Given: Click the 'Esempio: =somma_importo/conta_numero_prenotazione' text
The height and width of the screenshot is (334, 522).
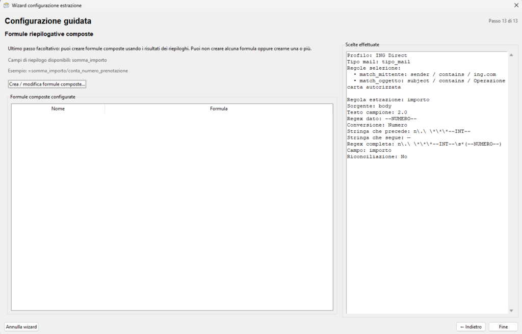Looking at the screenshot, I should [68, 71].
